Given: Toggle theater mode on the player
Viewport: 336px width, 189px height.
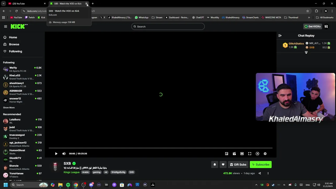Looking at the screenshot, I should [242, 154].
